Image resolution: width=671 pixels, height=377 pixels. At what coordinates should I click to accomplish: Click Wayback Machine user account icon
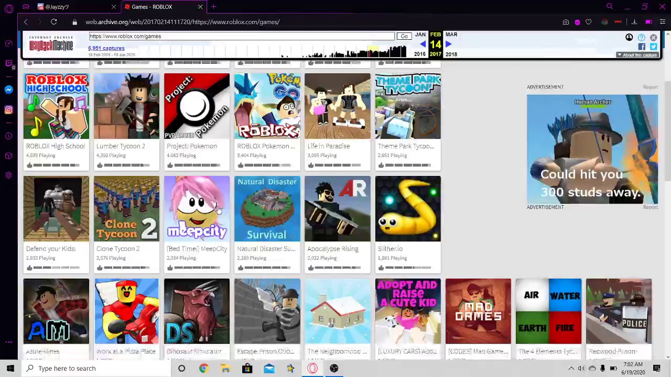click(x=629, y=38)
